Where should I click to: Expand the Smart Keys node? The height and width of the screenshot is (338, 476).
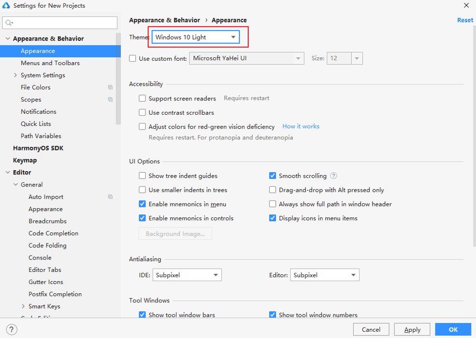pos(23,306)
